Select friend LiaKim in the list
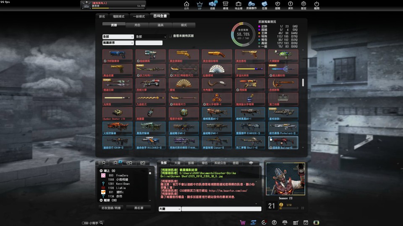This screenshot has height=226, width=403. [120, 188]
